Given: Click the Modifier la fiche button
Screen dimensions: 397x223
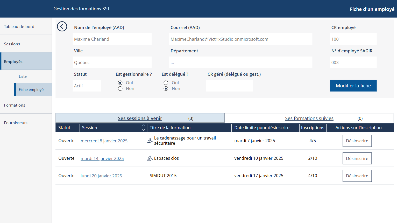Looking at the screenshot, I should 353,86.
